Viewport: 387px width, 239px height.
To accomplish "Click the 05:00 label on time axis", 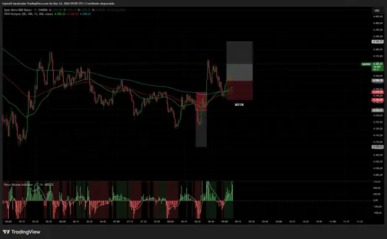I will coord(8,222).
